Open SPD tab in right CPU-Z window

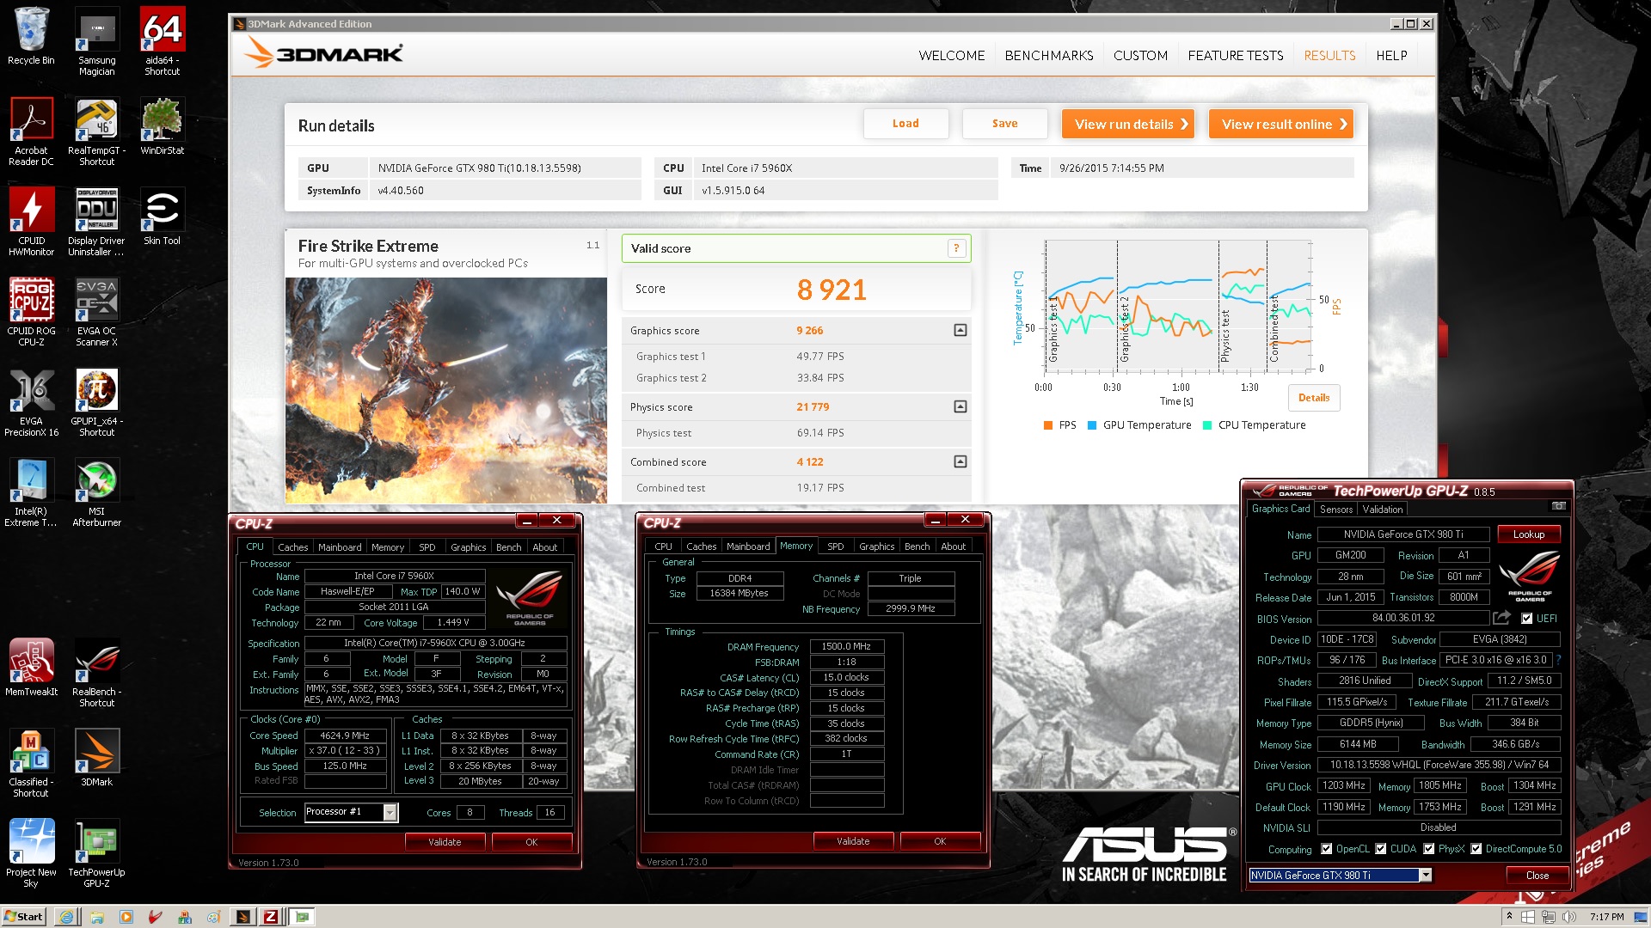[x=835, y=546]
